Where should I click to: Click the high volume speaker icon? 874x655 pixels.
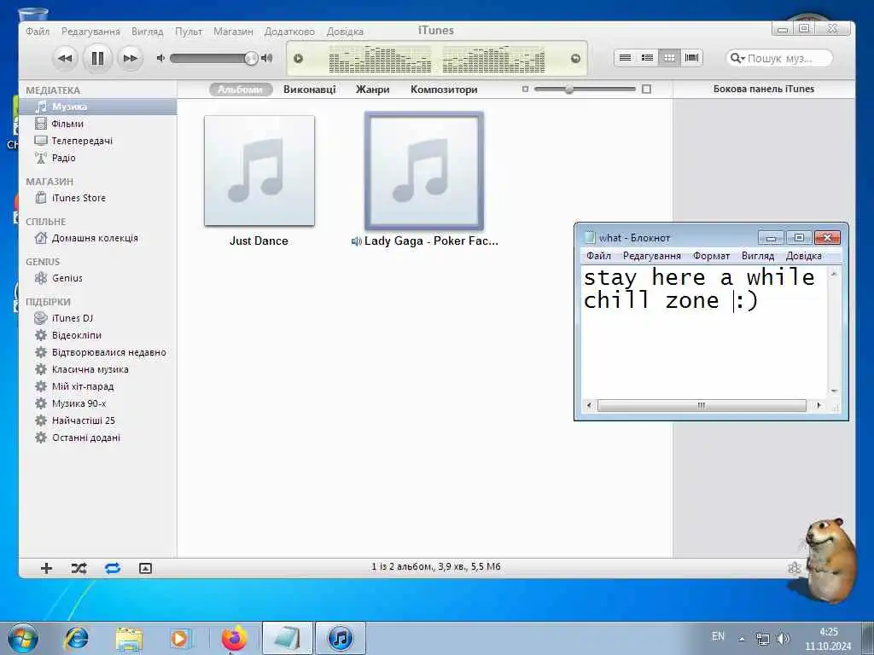tap(267, 58)
